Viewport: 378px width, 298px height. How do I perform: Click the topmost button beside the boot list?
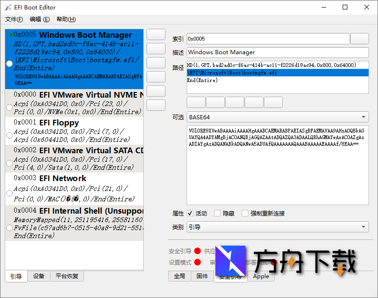[156, 34]
